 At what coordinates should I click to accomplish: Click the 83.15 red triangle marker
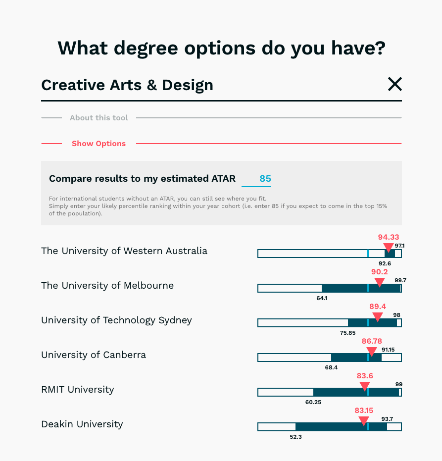364,421
